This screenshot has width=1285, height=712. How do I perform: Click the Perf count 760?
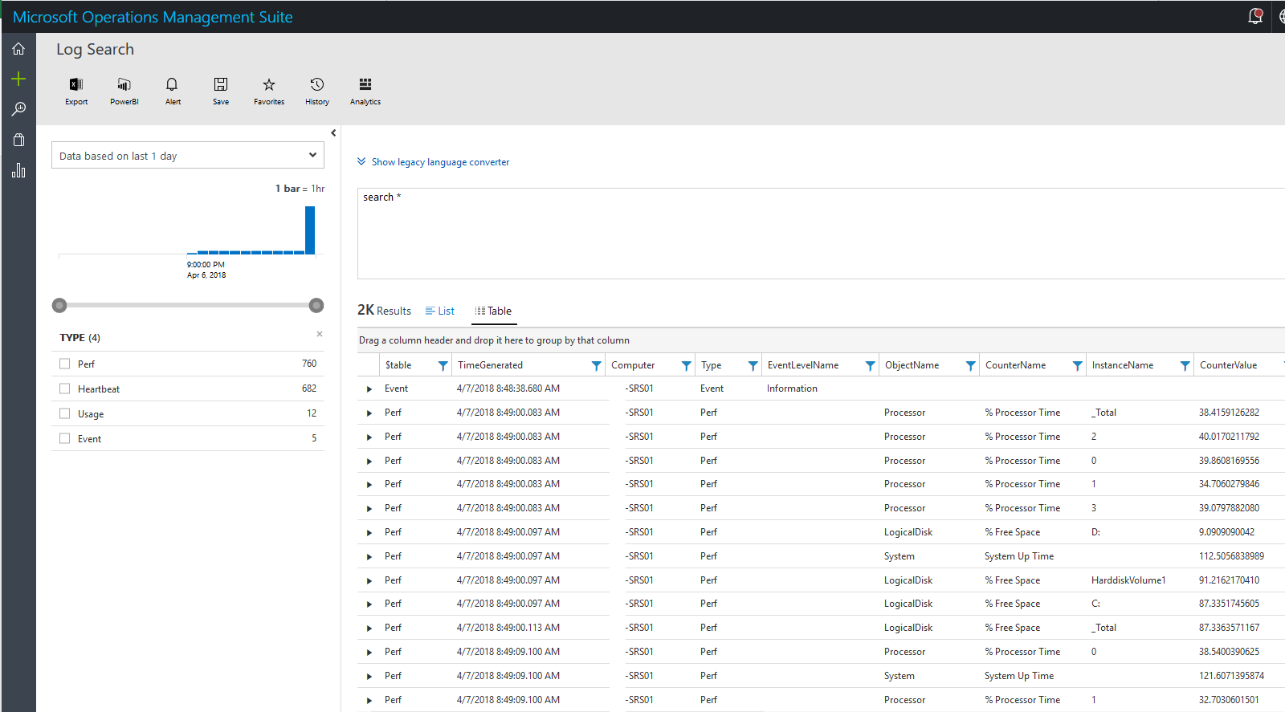tap(309, 364)
